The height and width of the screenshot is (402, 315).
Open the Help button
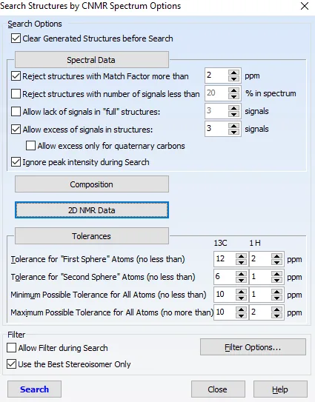click(280, 389)
